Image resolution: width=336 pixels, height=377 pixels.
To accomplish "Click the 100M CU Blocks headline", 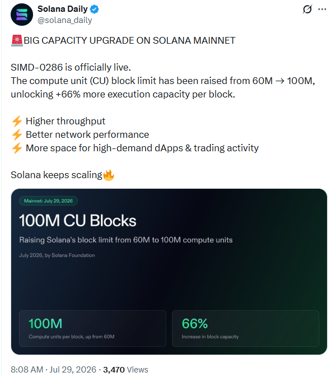I will click(78, 221).
